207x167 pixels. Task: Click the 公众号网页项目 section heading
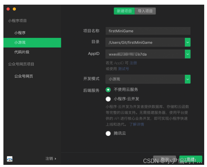point(21,64)
